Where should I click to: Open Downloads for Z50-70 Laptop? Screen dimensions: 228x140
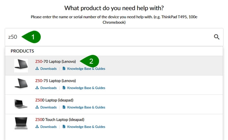click(x=48, y=69)
